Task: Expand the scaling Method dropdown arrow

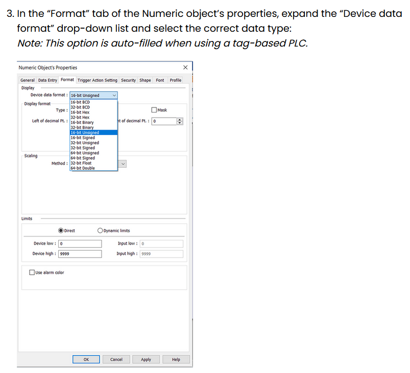Action: pos(123,164)
